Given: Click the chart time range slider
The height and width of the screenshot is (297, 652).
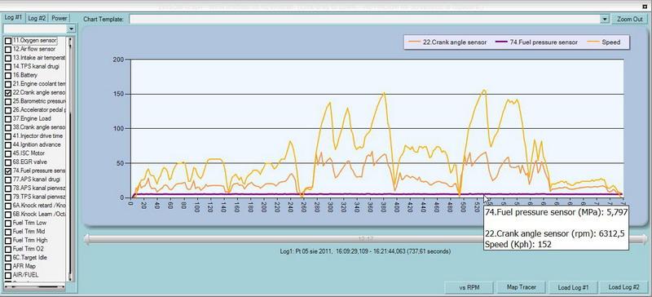Looking at the screenshot, I should [365, 239].
